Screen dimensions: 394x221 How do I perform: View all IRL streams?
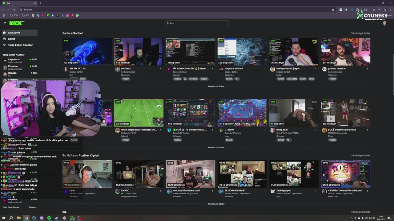coord(360,212)
